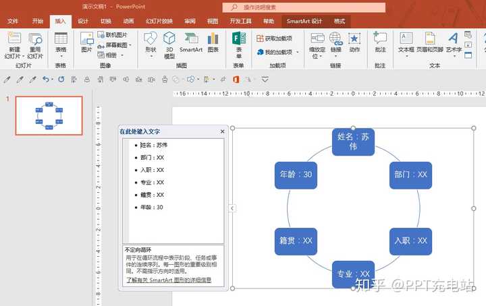Switch to the Design (设计) tab
Screen dimensions: 486x306
[83, 21]
